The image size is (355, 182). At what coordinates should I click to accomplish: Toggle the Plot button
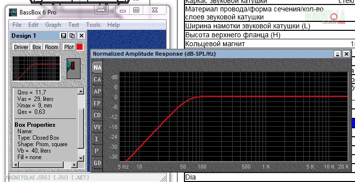(x=69, y=47)
